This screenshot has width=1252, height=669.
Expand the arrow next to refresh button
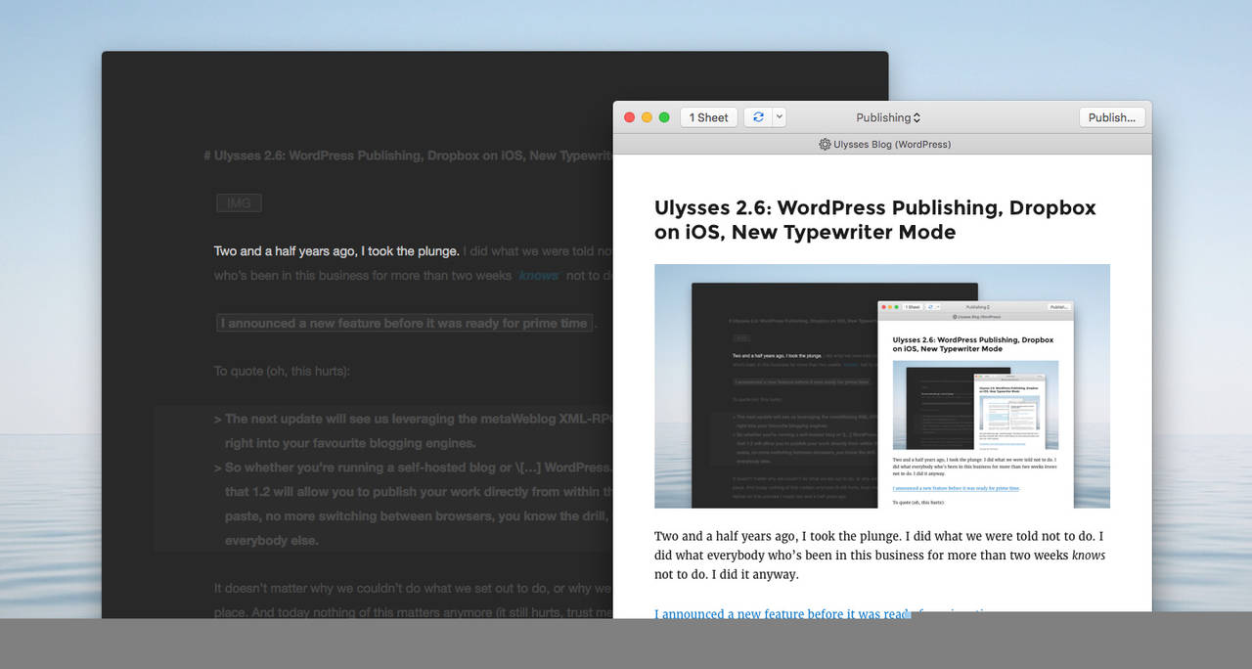[779, 117]
